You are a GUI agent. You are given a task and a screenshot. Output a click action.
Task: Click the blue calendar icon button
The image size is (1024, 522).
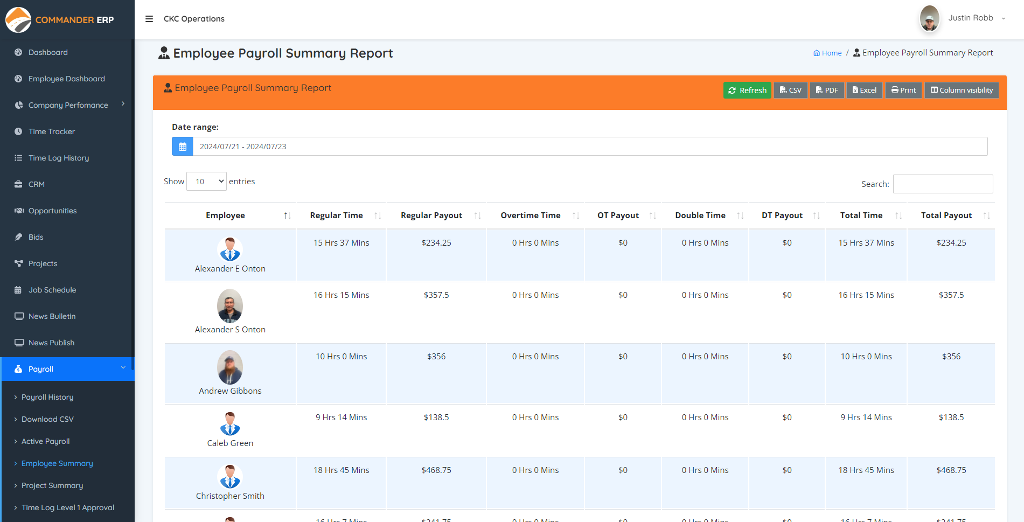coord(183,147)
